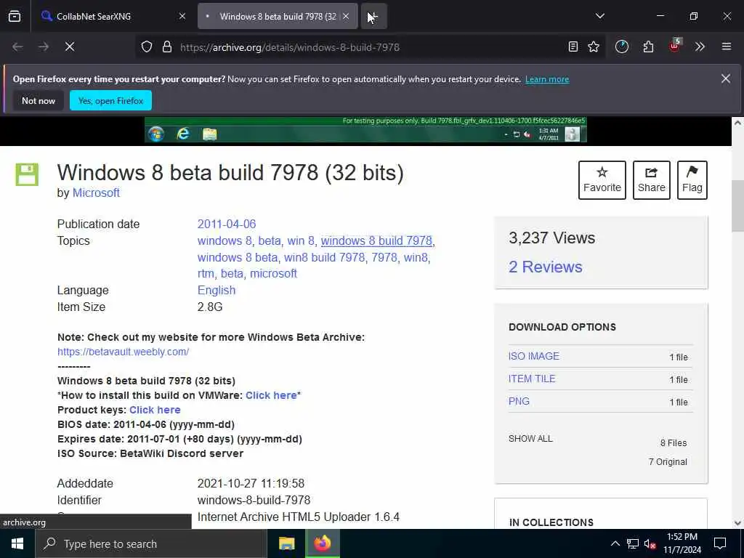Image resolution: width=744 pixels, height=558 pixels.
Task: Open uBlock Origin extension icon
Action: (x=675, y=46)
